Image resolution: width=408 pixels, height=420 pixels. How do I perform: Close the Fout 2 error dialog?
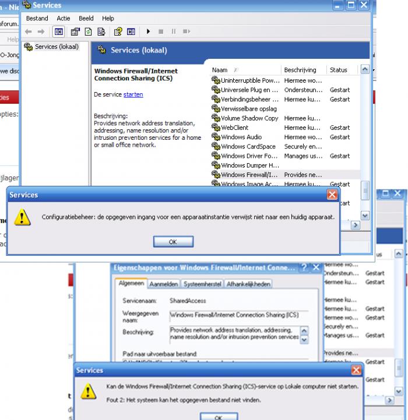click(356, 370)
